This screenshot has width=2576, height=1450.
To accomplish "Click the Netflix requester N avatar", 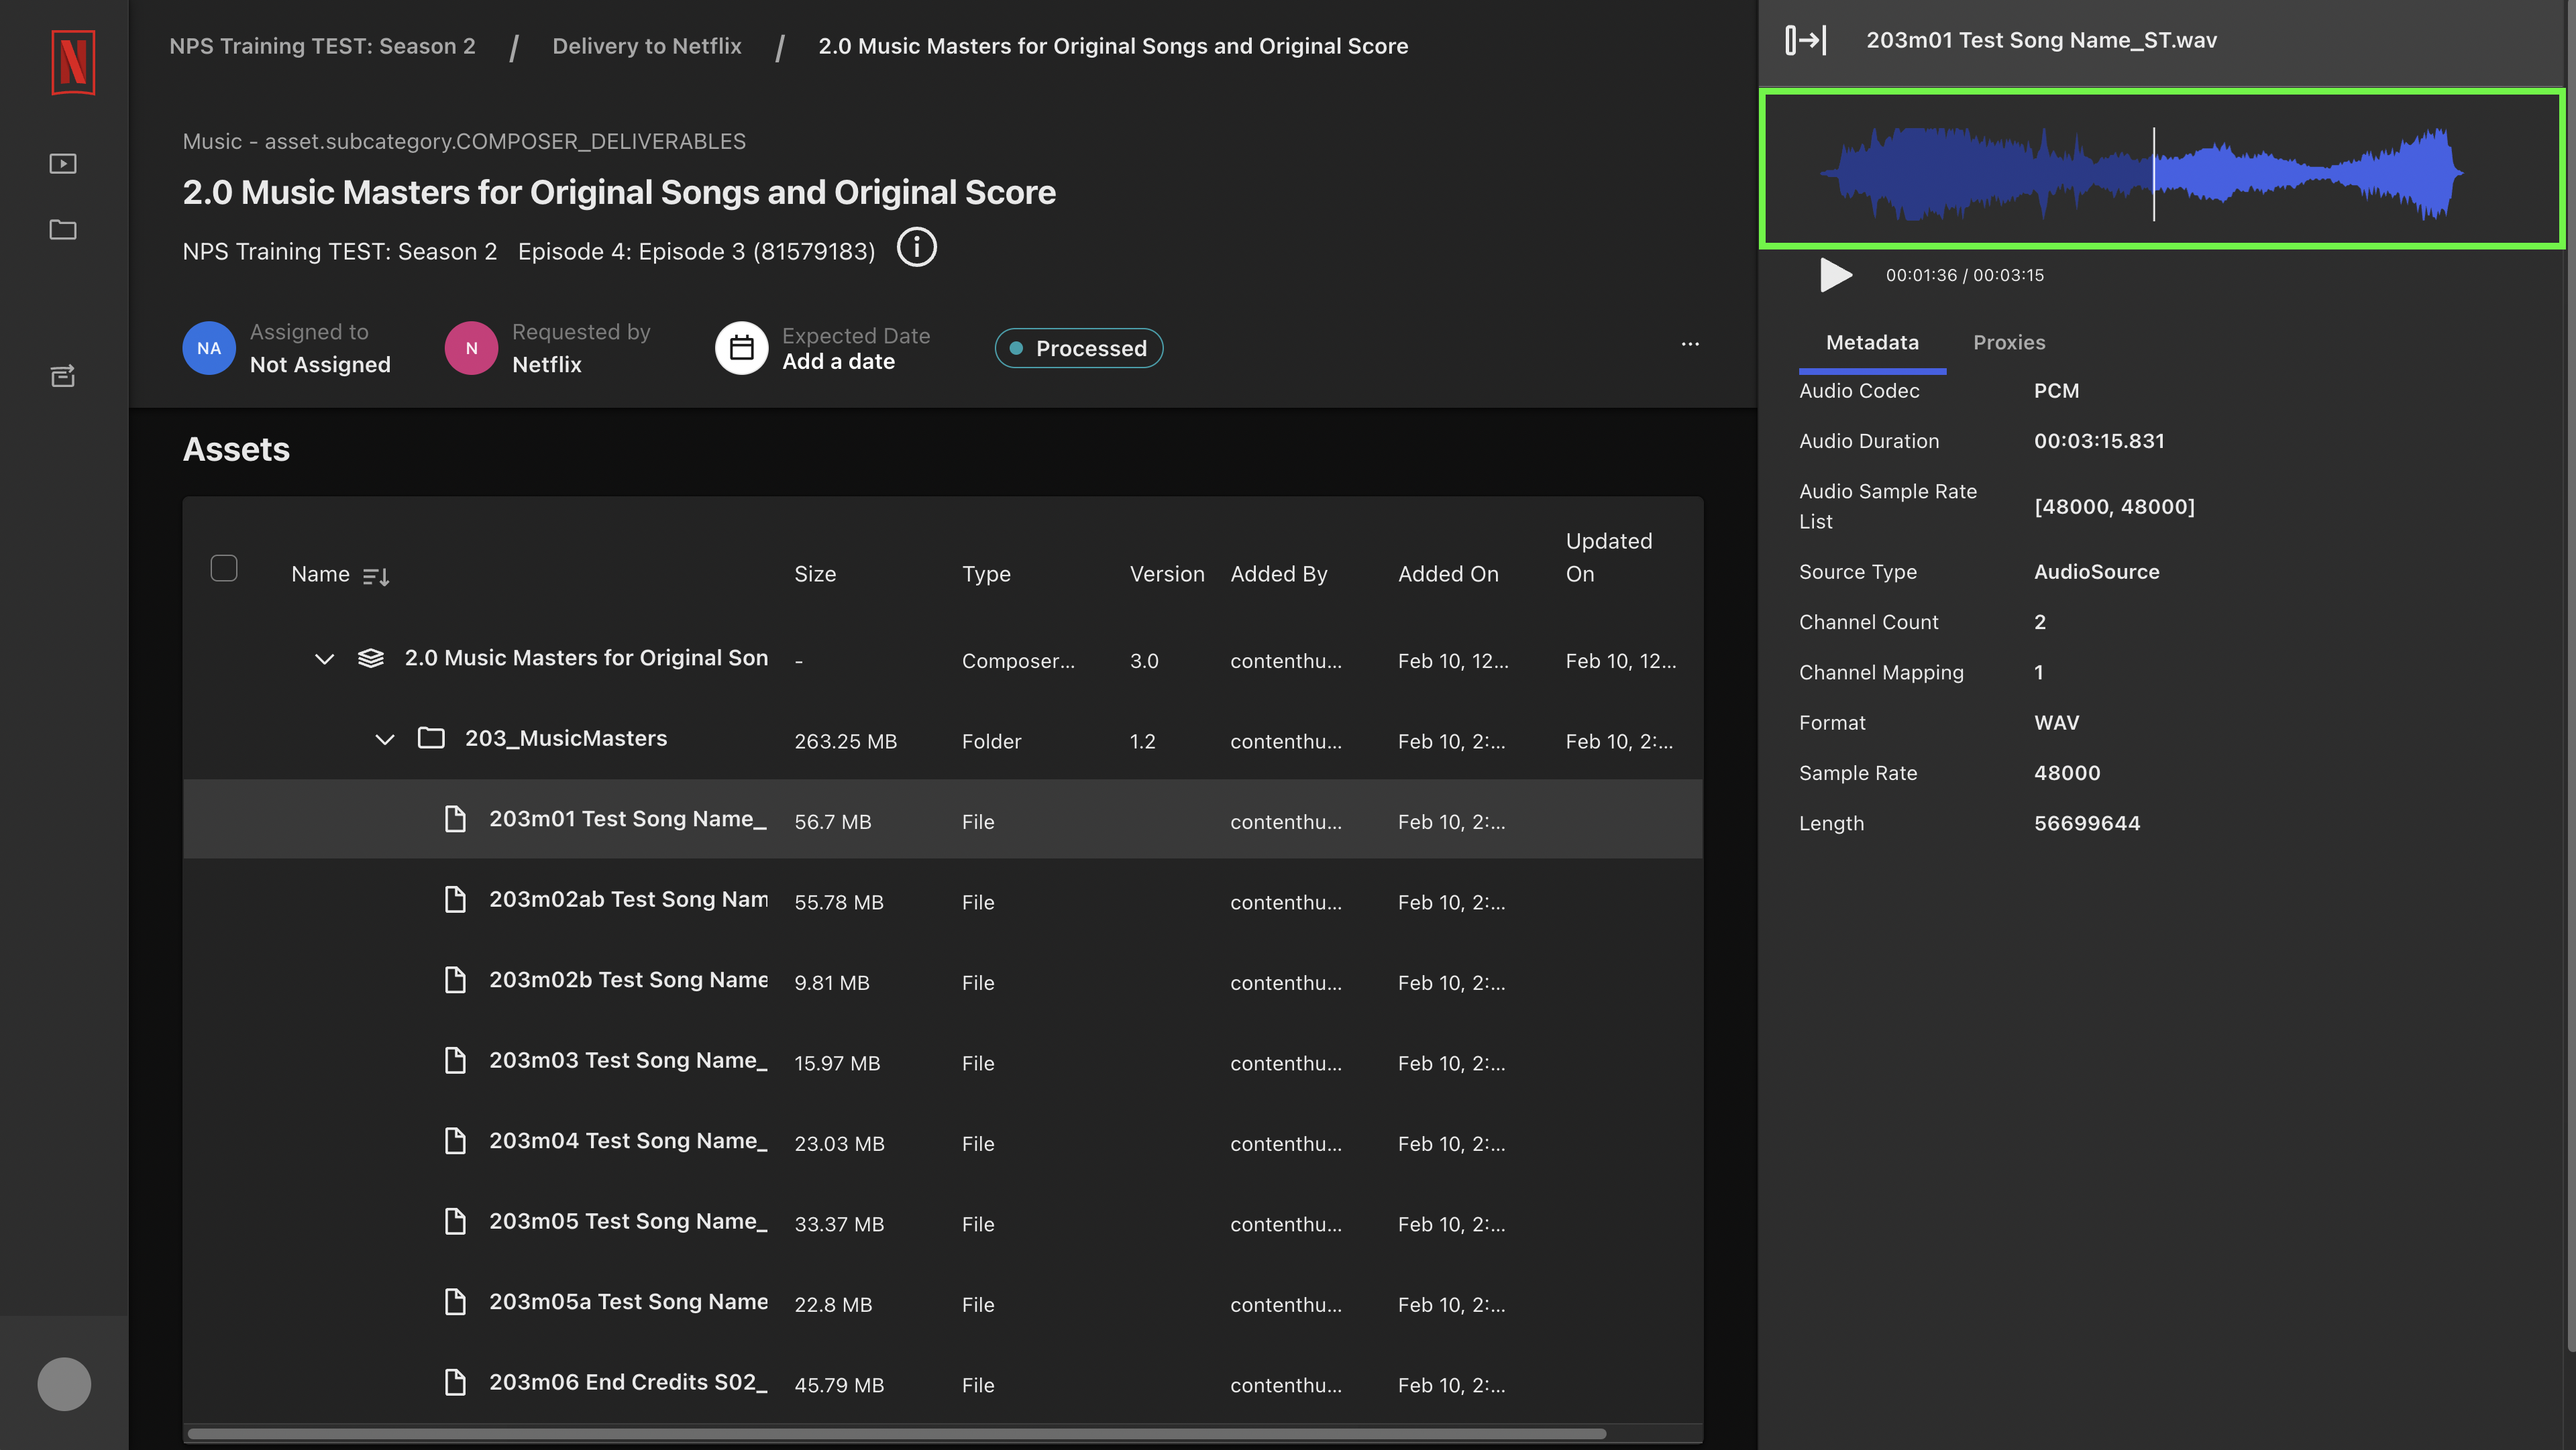I will [x=471, y=348].
